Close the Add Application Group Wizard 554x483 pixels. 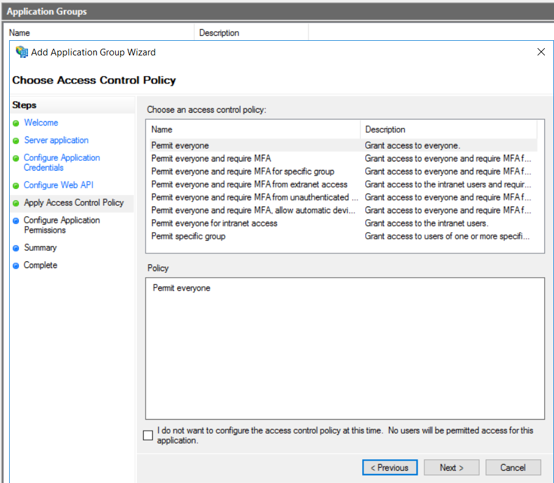point(541,52)
